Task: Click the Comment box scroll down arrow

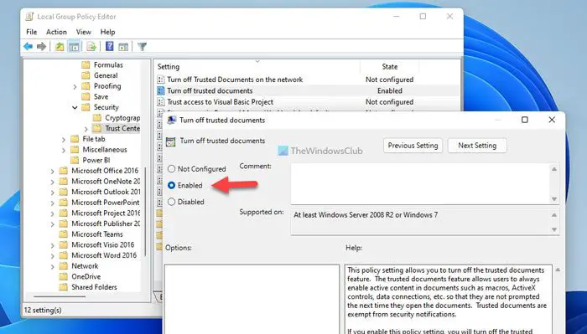Action: coord(554,199)
